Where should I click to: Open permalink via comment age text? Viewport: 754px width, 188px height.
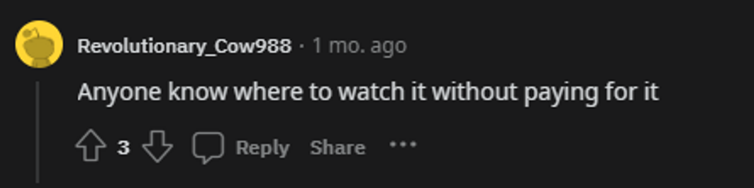tap(360, 46)
